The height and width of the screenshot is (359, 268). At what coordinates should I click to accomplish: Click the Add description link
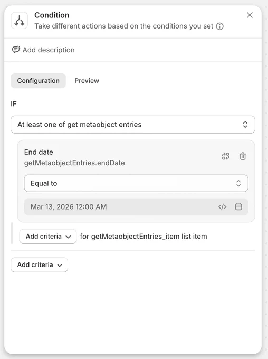(49, 50)
